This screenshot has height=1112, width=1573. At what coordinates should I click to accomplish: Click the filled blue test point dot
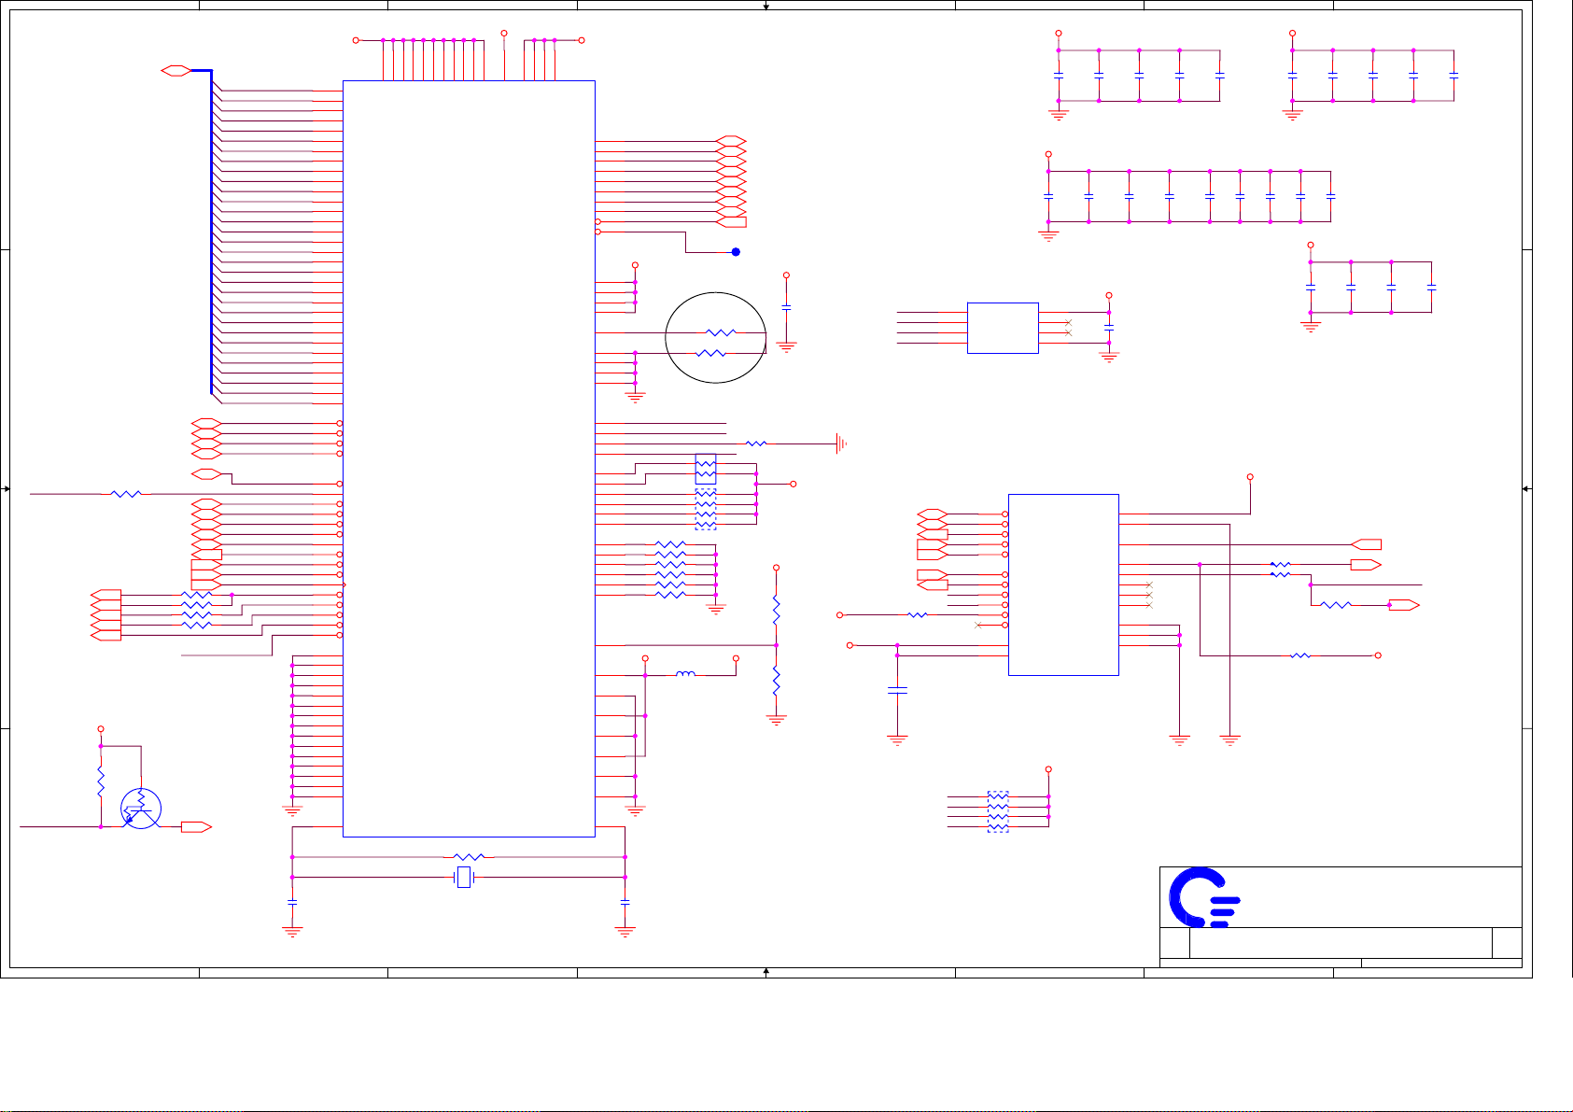[x=736, y=252]
